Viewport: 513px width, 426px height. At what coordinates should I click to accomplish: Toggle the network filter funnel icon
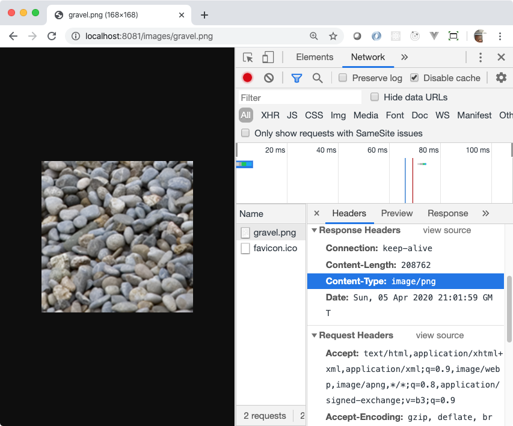[296, 78]
